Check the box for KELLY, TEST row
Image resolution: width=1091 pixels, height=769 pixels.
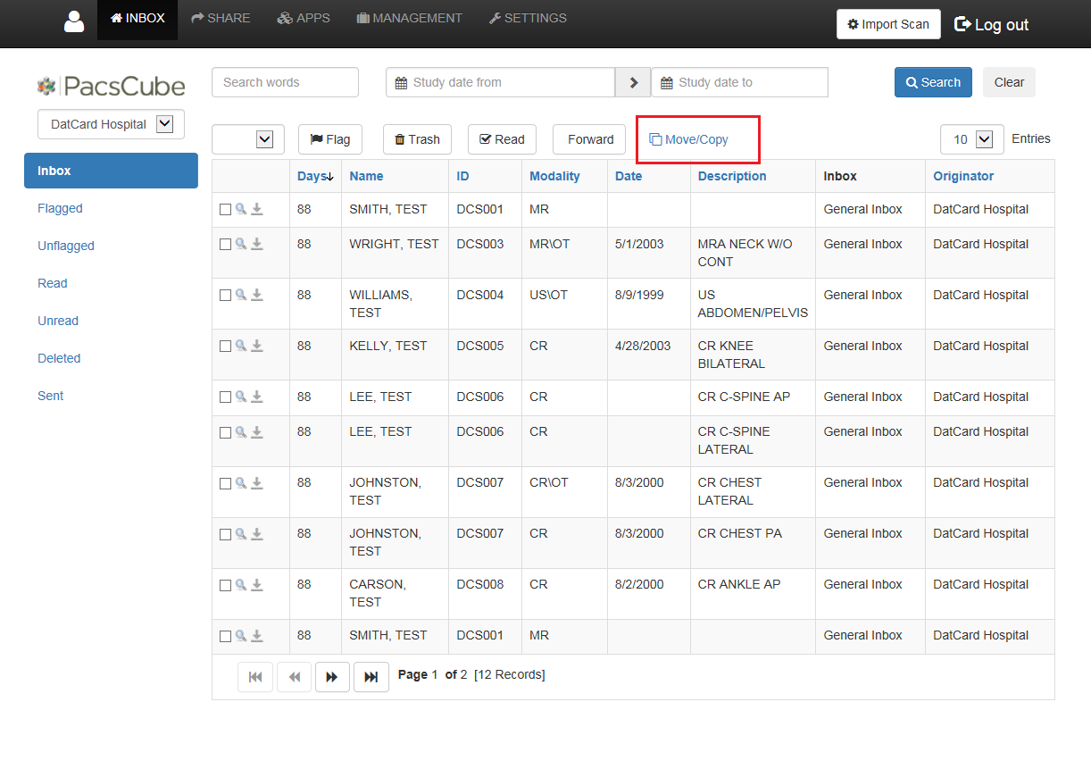tap(225, 347)
